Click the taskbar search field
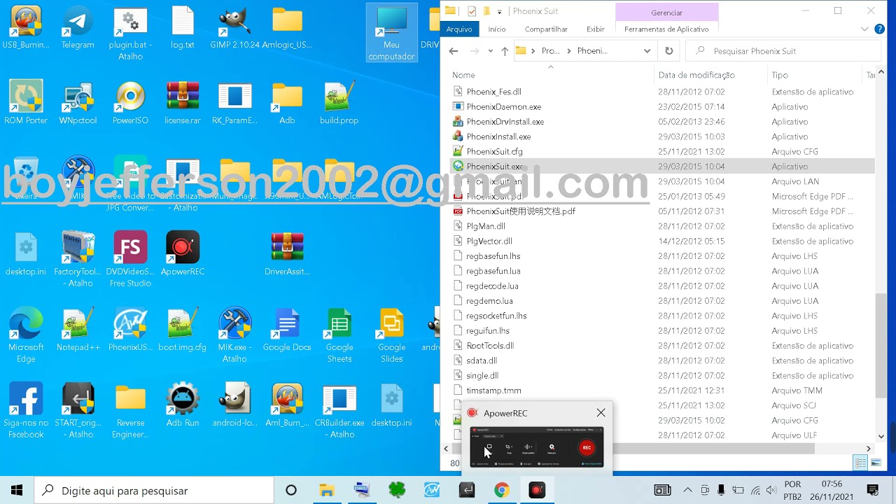 [x=154, y=491]
